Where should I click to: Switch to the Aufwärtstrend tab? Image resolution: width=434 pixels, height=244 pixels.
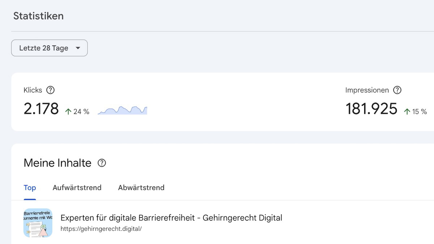(x=77, y=188)
